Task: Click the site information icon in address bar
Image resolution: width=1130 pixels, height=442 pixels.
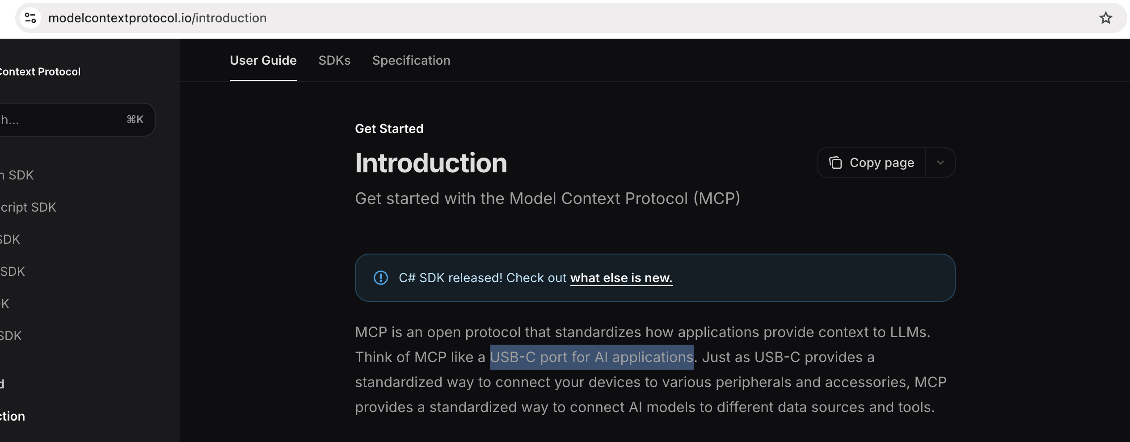Action: click(x=30, y=18)
